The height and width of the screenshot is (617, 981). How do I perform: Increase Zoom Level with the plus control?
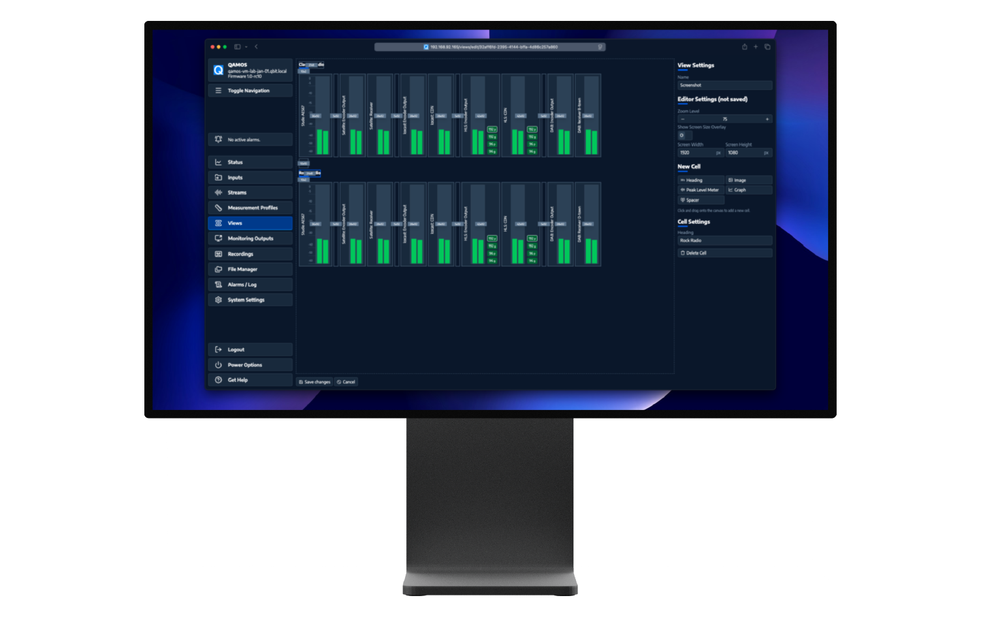coord(767,119)
